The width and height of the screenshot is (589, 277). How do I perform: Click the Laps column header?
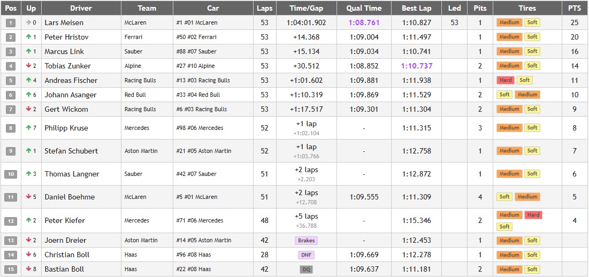click(x=264, y=8)
